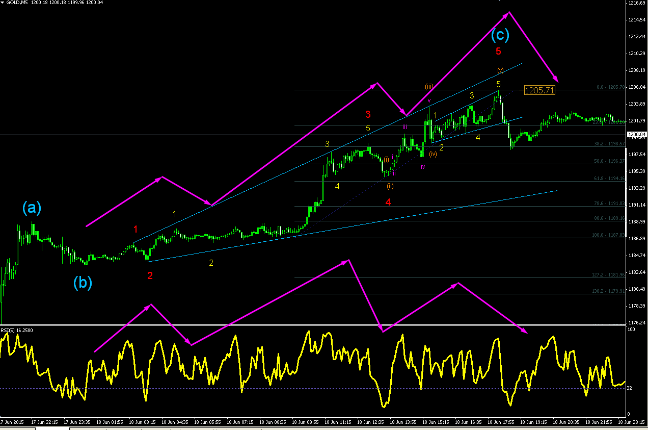648x430 pixels.
Task: Click the current price marker 1200.04
Action: point(637,135)
